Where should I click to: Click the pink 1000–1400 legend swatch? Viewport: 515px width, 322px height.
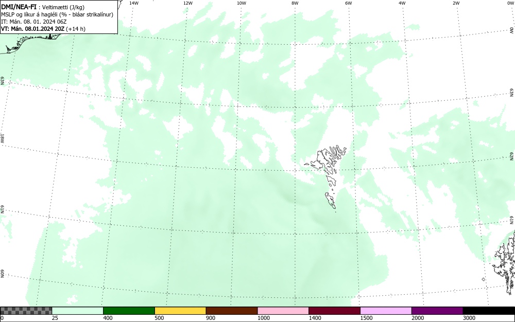pyautogui.click(x=283, y=311)
